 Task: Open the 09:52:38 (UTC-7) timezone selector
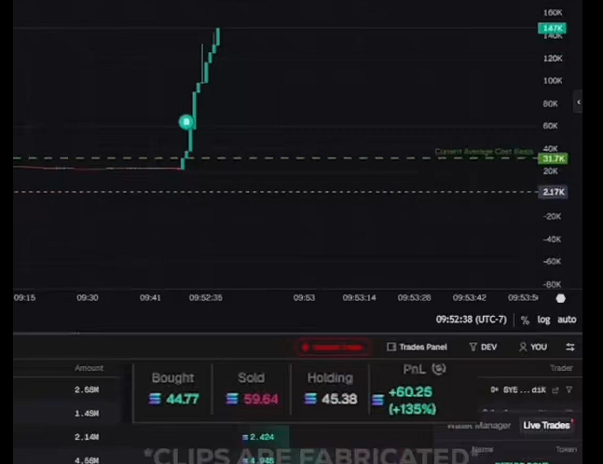(x=471, y=320)
